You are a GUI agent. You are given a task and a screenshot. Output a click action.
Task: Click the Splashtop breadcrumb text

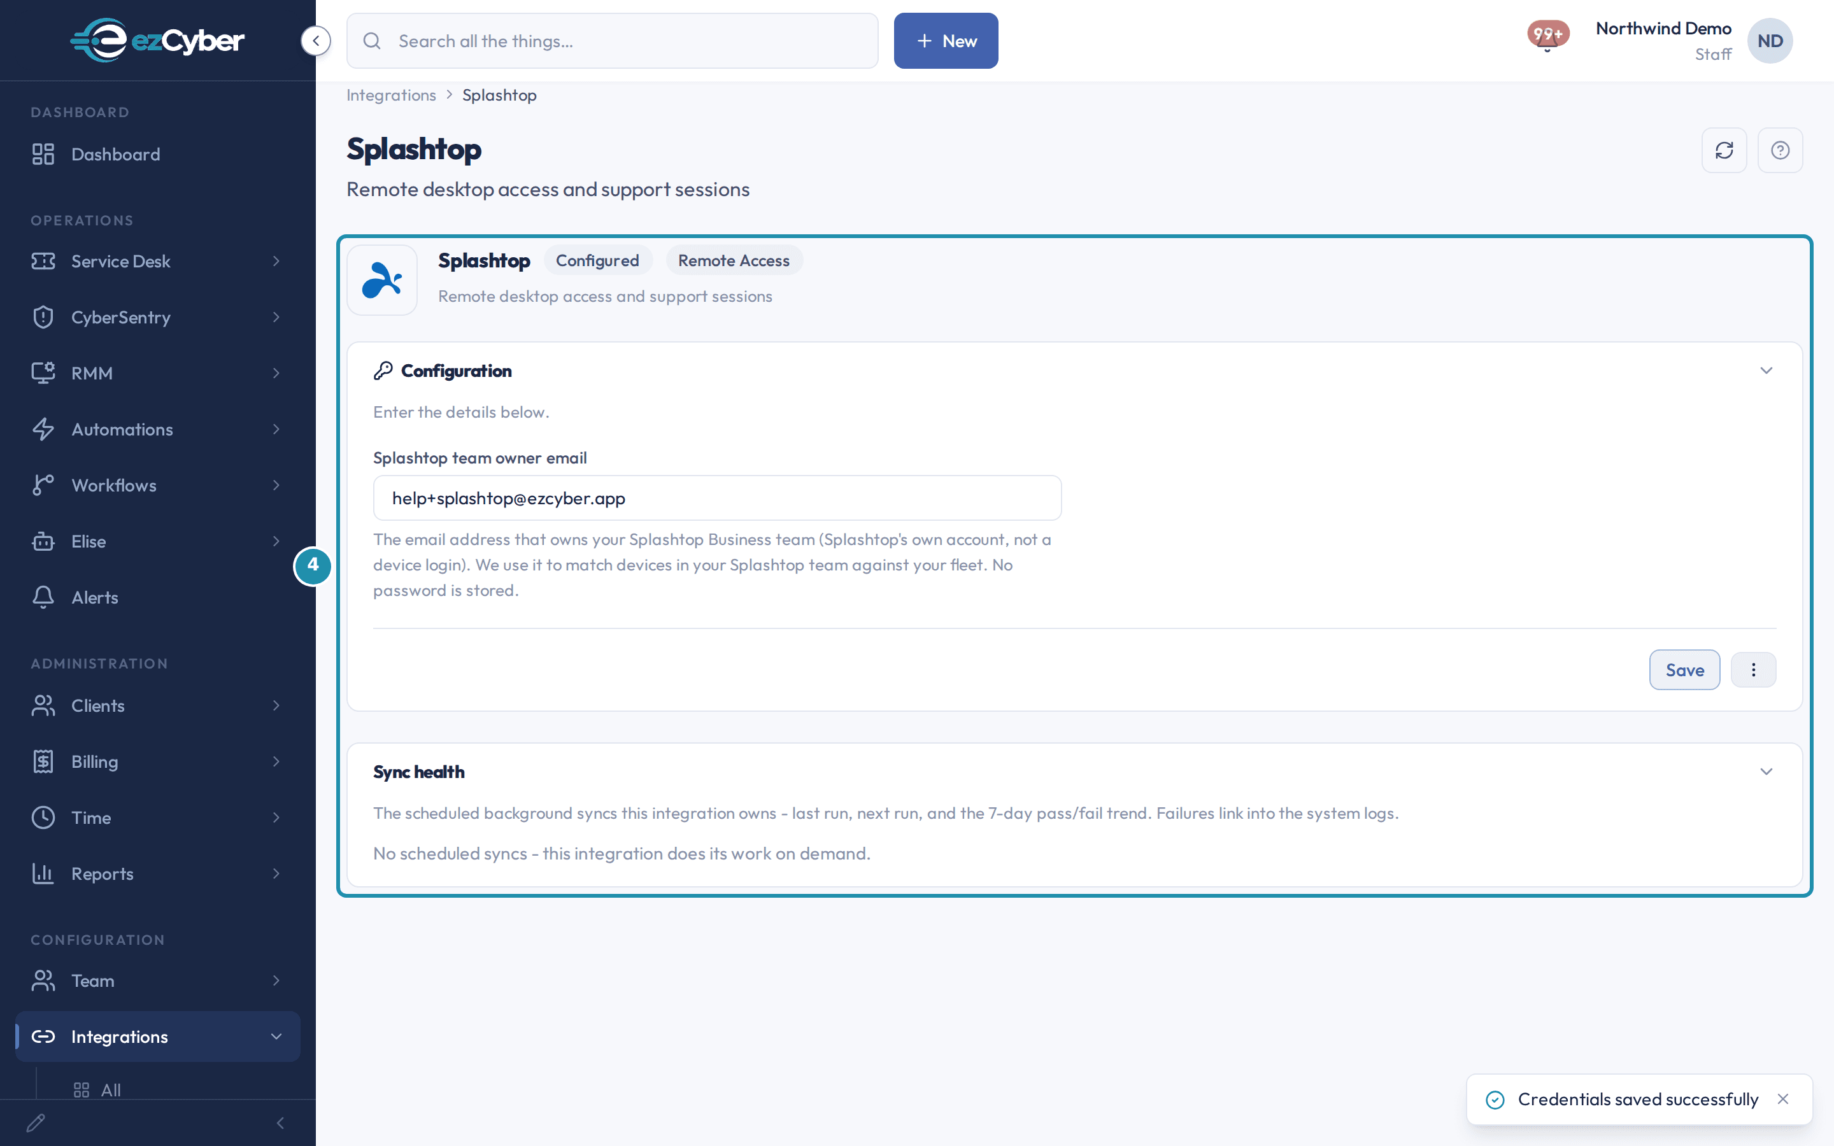pyautogui.click(x=499, y=95)
